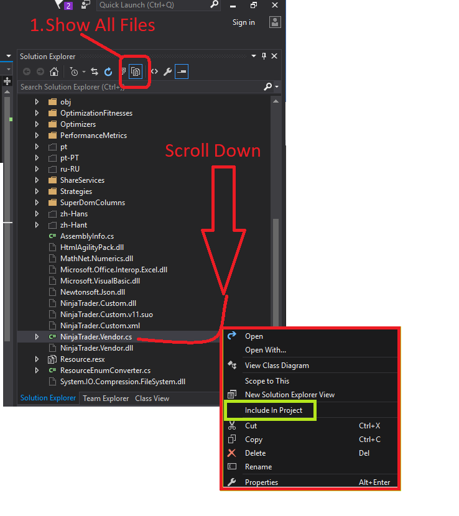Click Solution Explorer vertical scrollbar thumb
459x516 pixels.
pyautogui.click(x=276, y=273)
